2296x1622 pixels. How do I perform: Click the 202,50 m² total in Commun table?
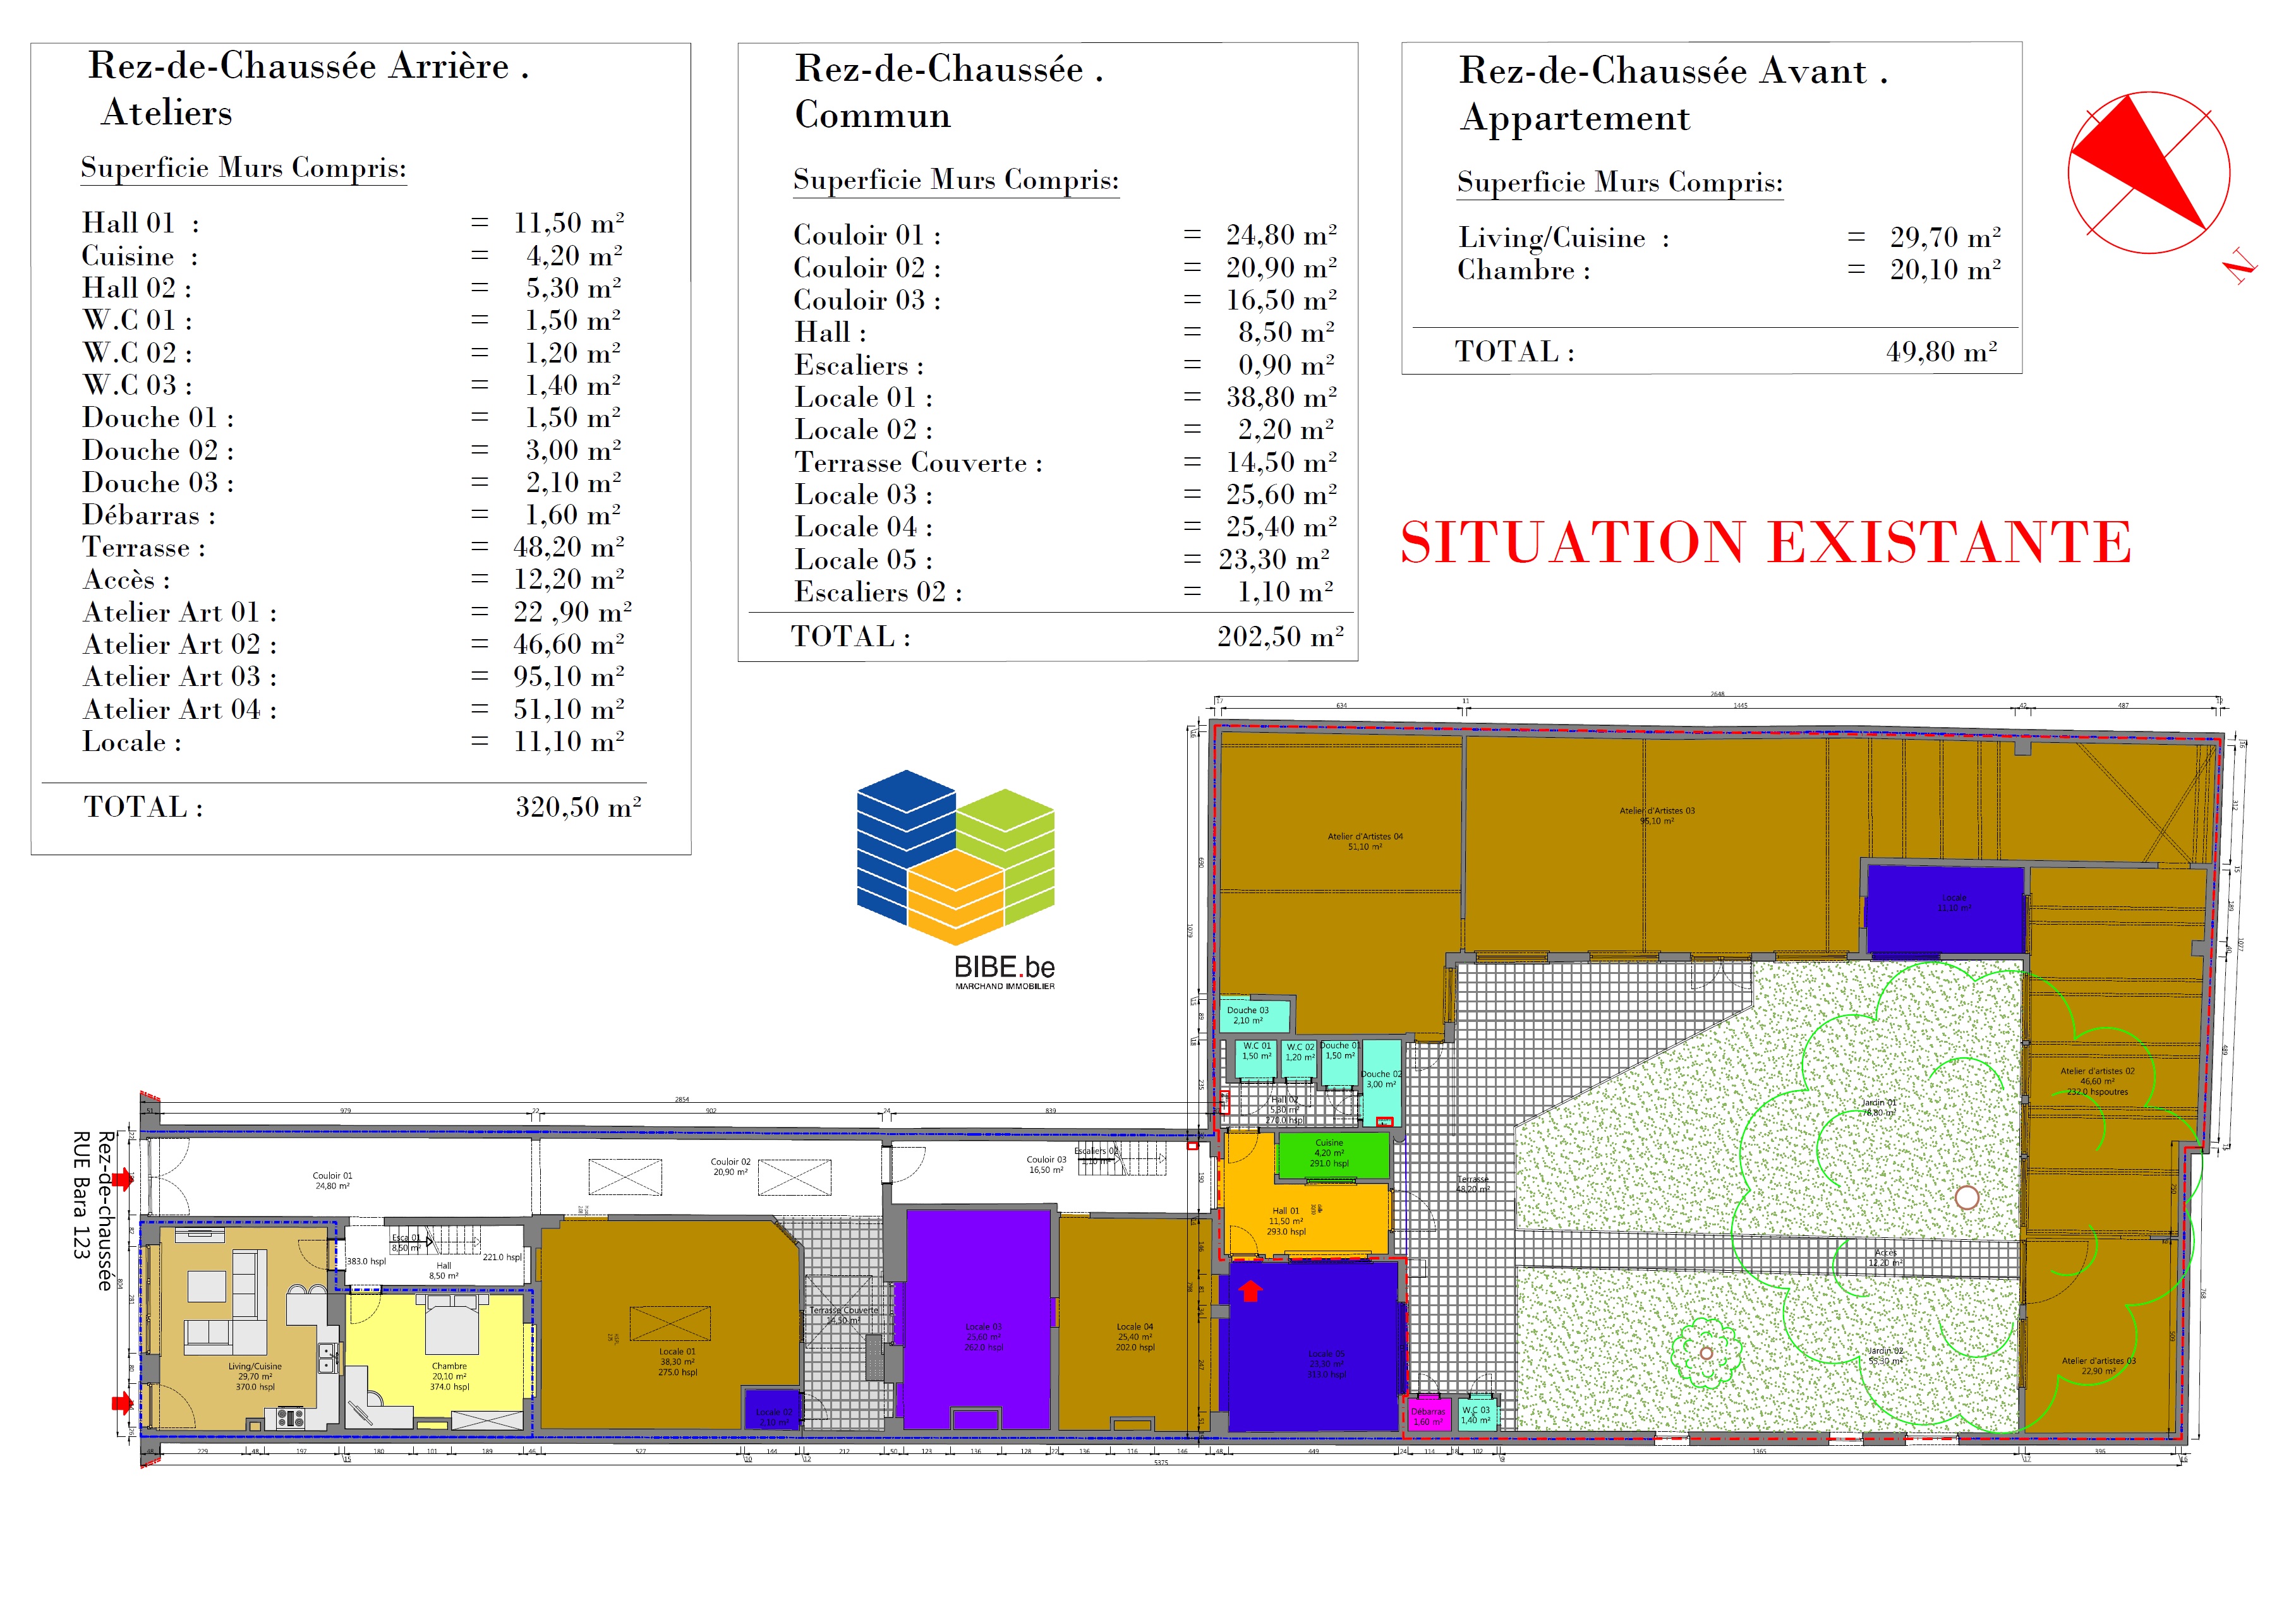(x=1279, y=637)
